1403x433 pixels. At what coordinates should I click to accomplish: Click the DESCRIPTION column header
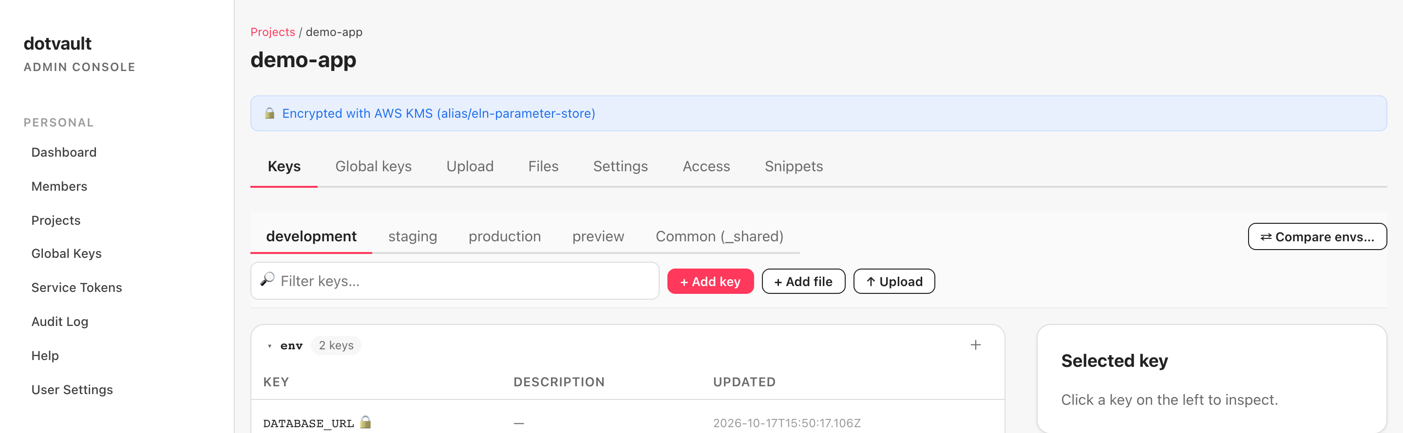559,382
